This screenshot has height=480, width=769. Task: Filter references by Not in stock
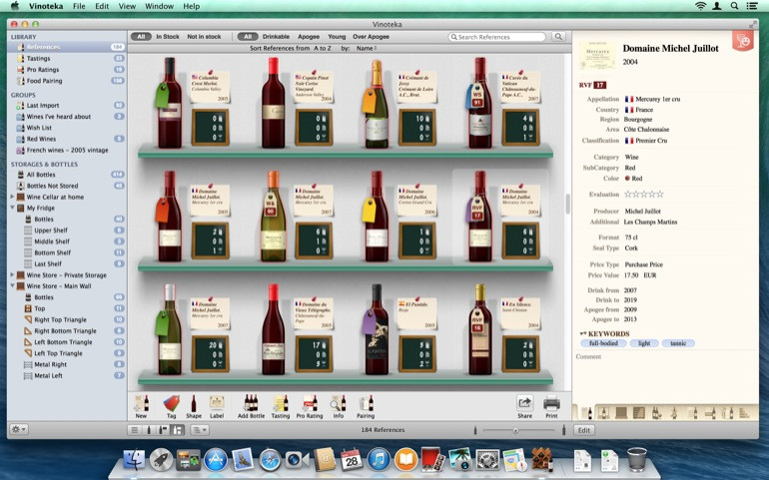pos(204,37)
